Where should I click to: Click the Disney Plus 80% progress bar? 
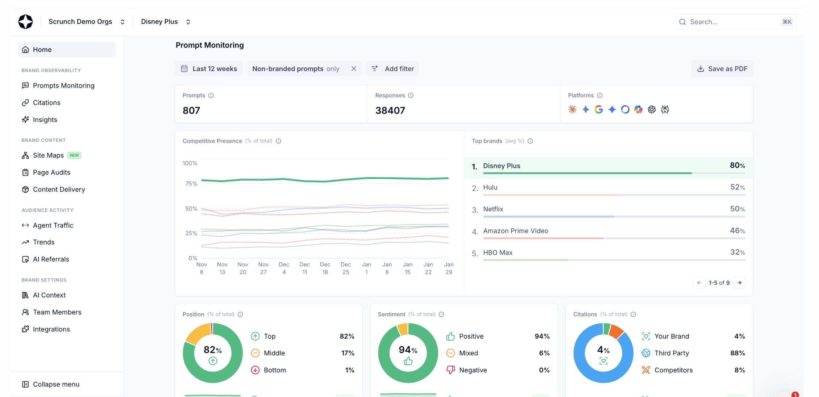(614, 173)
